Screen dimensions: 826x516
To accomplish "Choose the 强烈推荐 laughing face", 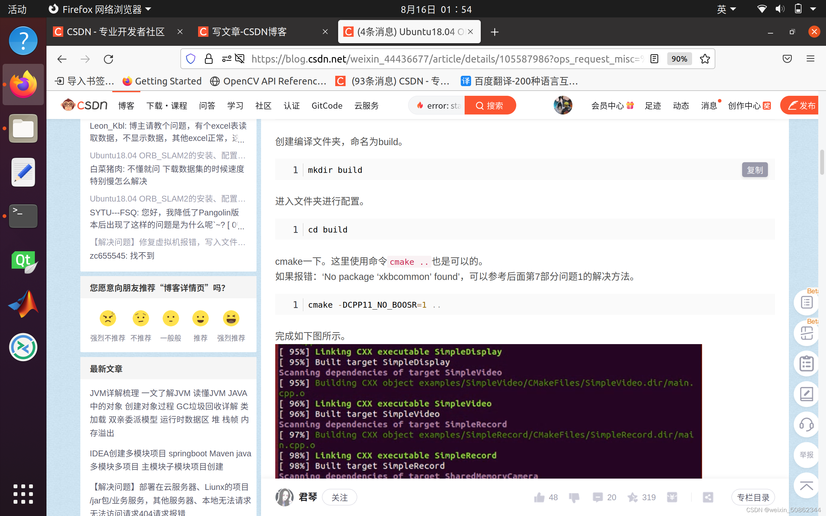I will (231, 318).
